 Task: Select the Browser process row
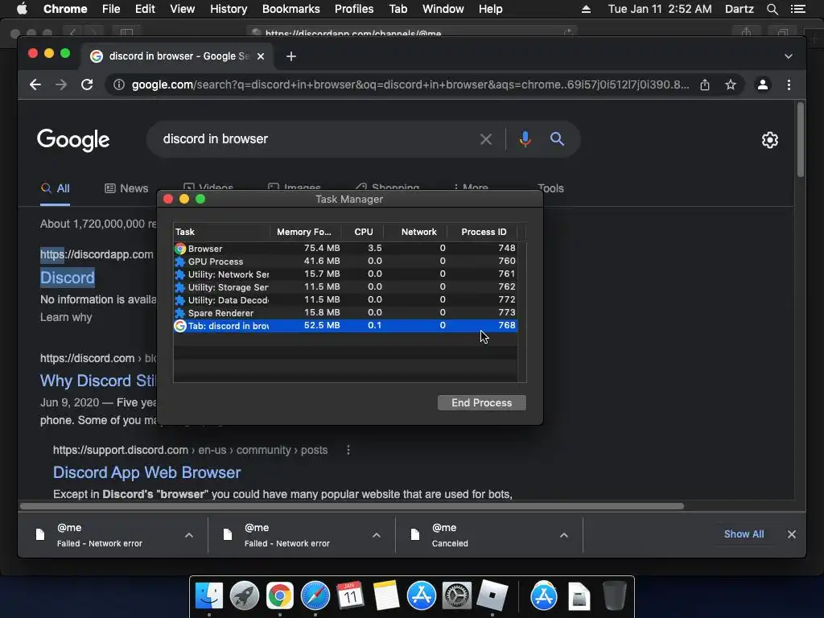[345, 248]
